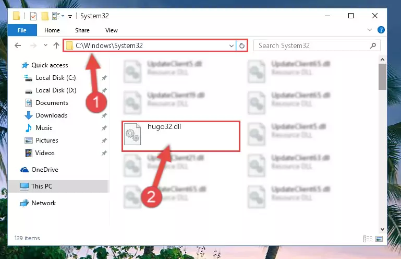Switch to the Share ribbon tab

point(82,30)
